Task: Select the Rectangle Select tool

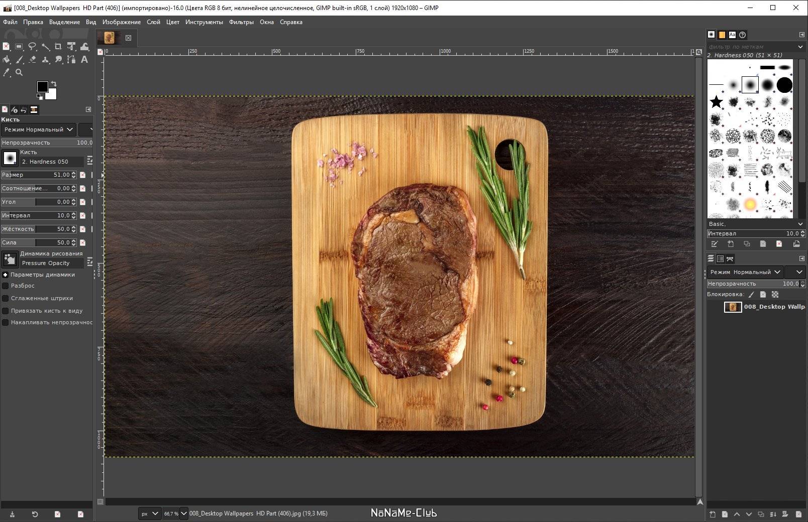Action: [x=19, y=47]
